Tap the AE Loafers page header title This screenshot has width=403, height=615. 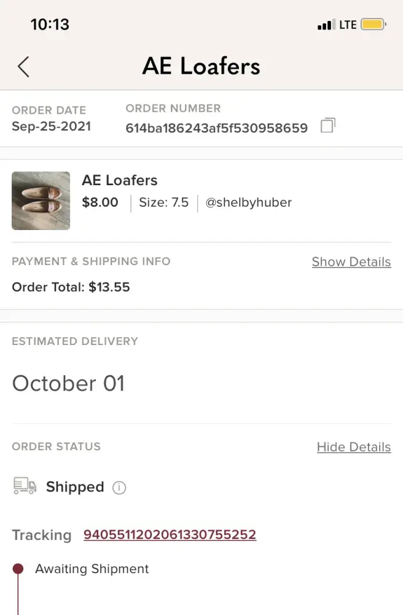(201, 66)
